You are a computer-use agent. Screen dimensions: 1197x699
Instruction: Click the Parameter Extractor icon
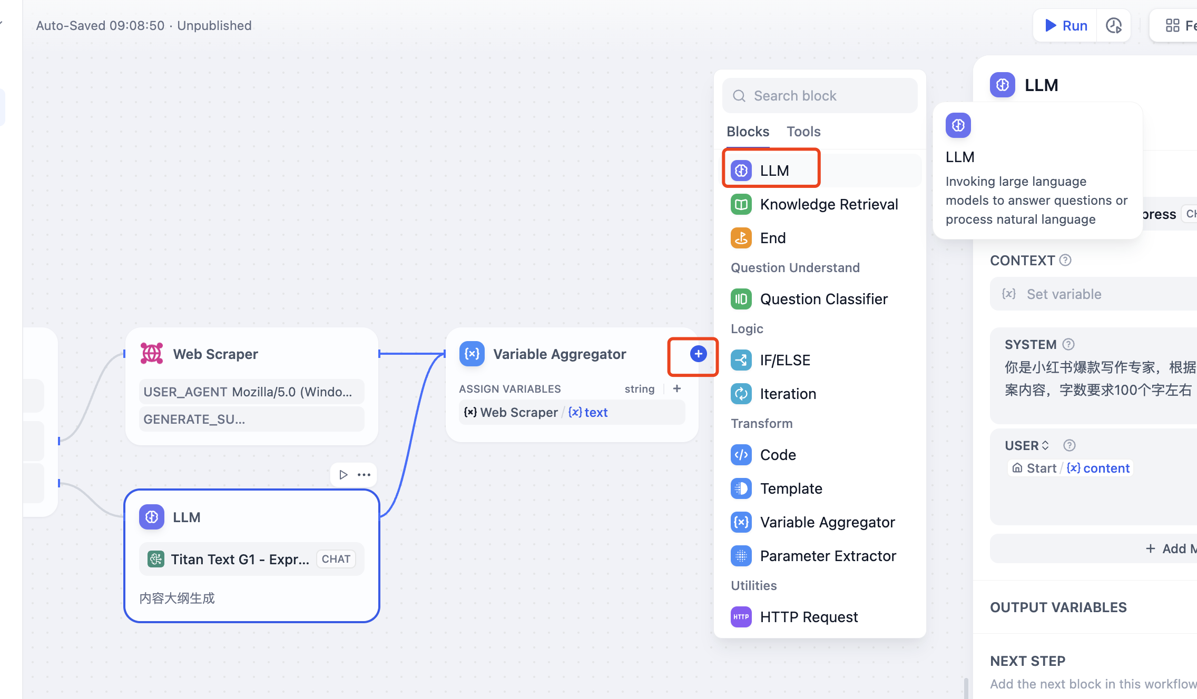(741, 556)
